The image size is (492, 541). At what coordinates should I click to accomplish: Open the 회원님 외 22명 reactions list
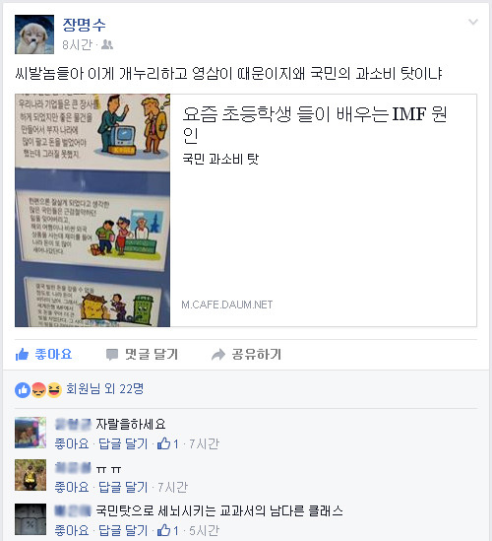point(104,389)
